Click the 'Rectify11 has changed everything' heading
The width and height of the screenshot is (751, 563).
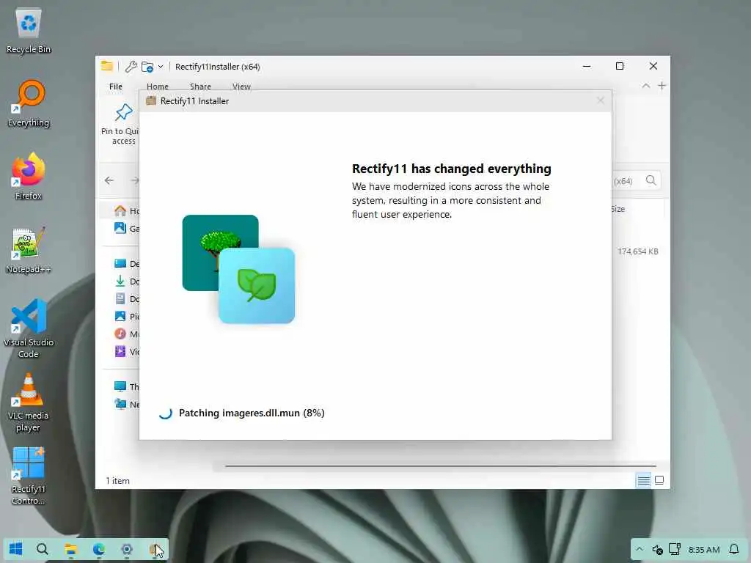[x=452, y=169]
